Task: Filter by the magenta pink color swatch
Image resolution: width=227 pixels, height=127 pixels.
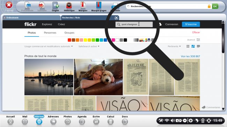Action: coord(113,40)
